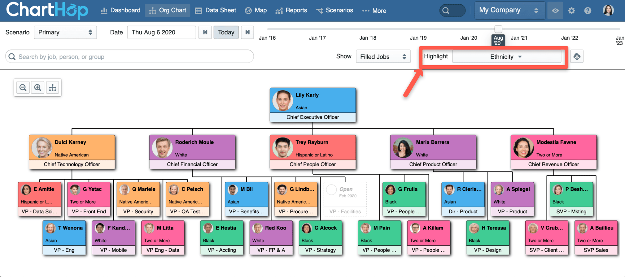Expand the More menu
The image size is (625, 277).
coord(374,11)
